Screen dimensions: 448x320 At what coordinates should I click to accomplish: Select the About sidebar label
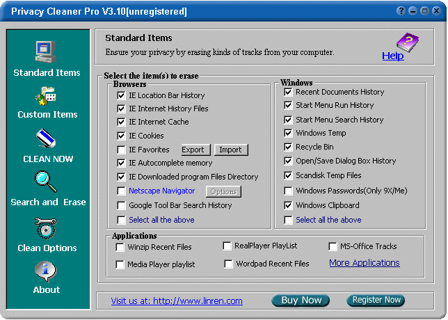47,289
